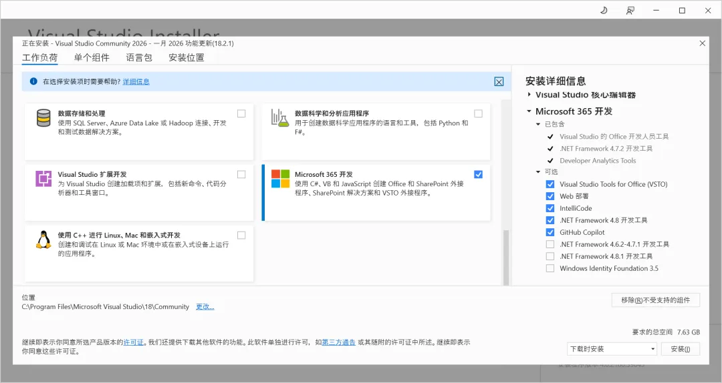
Task: Enable the C++ Linux, Mac 和嵌入式开发 checkbox
Action: pyautogui.click(x=241, y=236)
